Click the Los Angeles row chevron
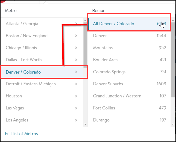This screenshot has height=142, width=176. pos(76,120)
